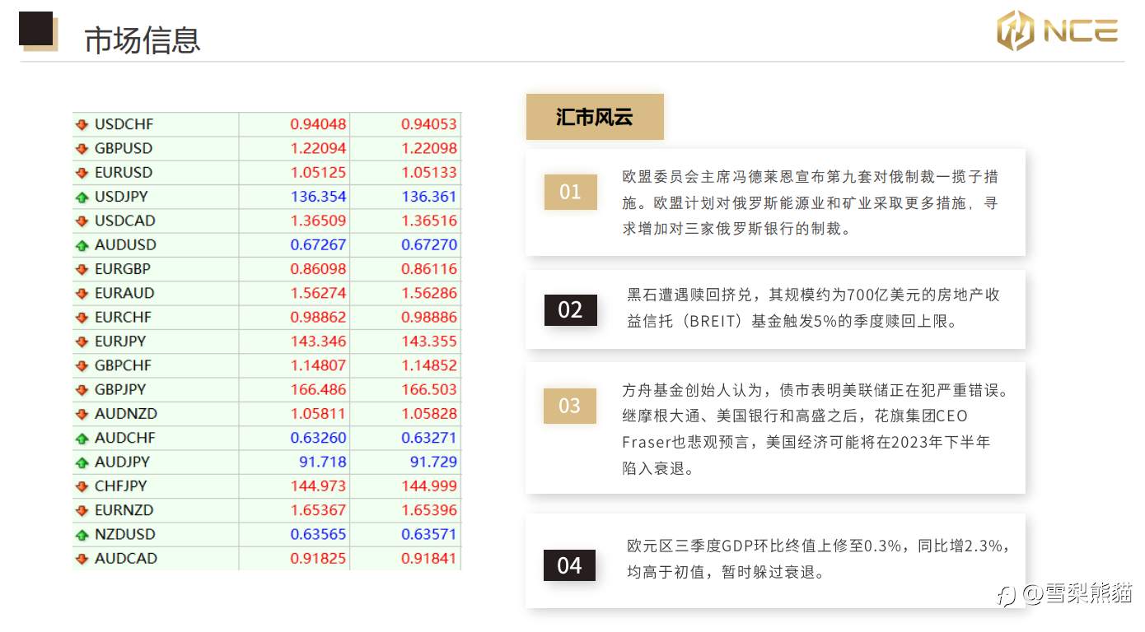Click the EURUSD ask price 1.05133
The image size is (1145, 632).
pos(429,173)
